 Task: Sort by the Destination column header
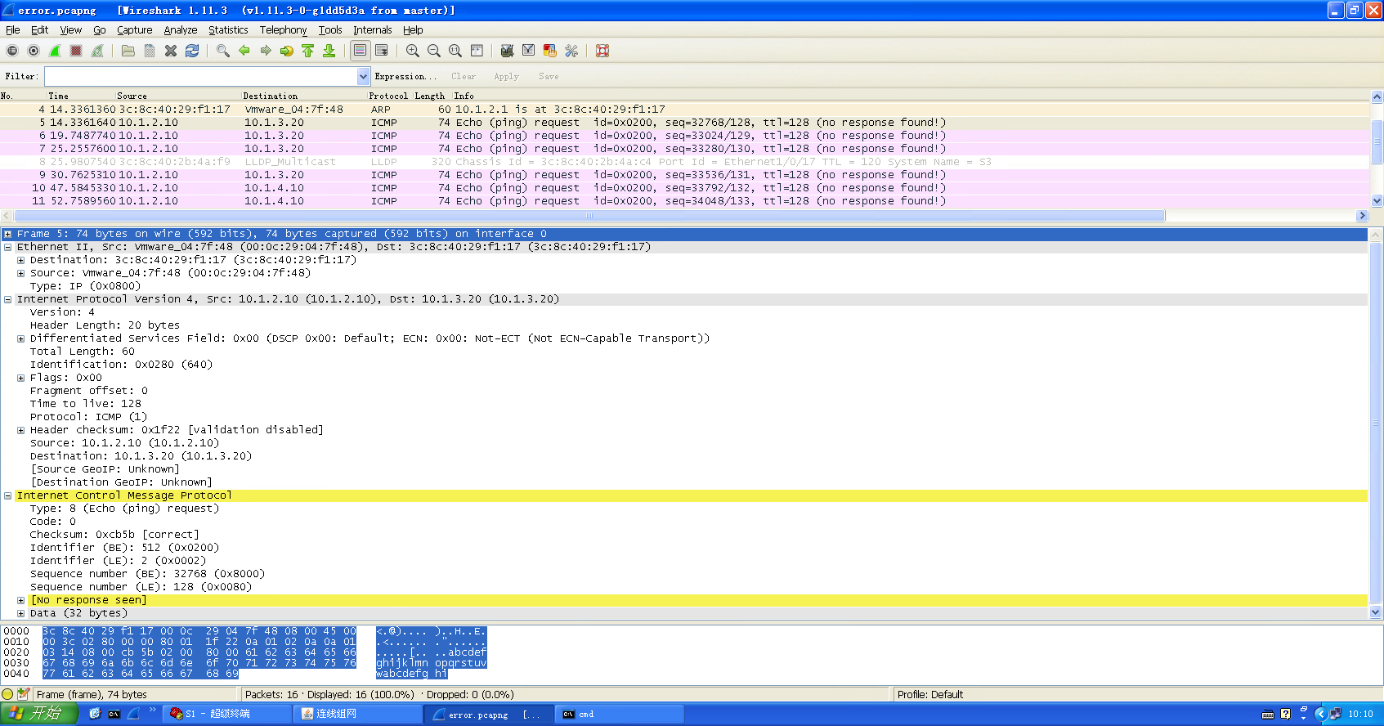[x=271, y=96]
